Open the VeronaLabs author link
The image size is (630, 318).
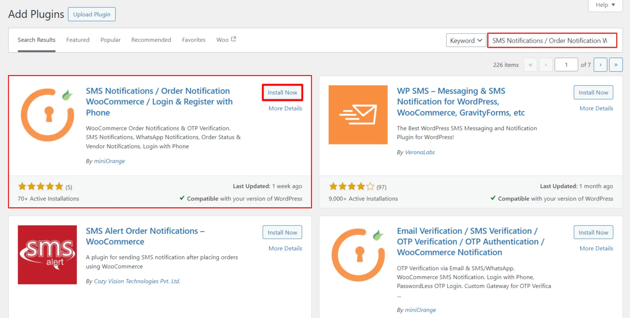click(420, 152)
